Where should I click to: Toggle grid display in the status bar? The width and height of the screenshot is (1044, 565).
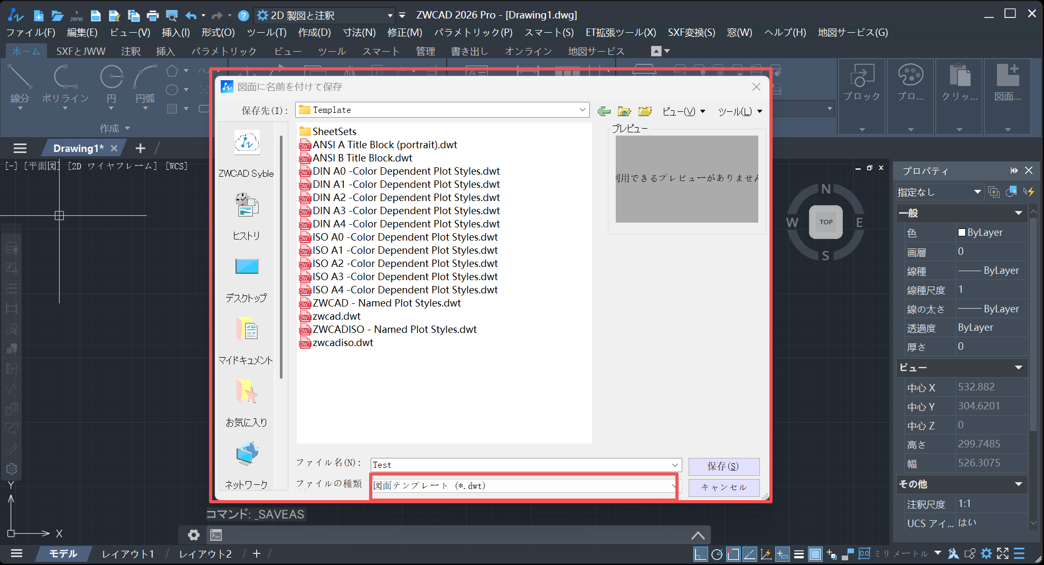click(x=815, y=554)
